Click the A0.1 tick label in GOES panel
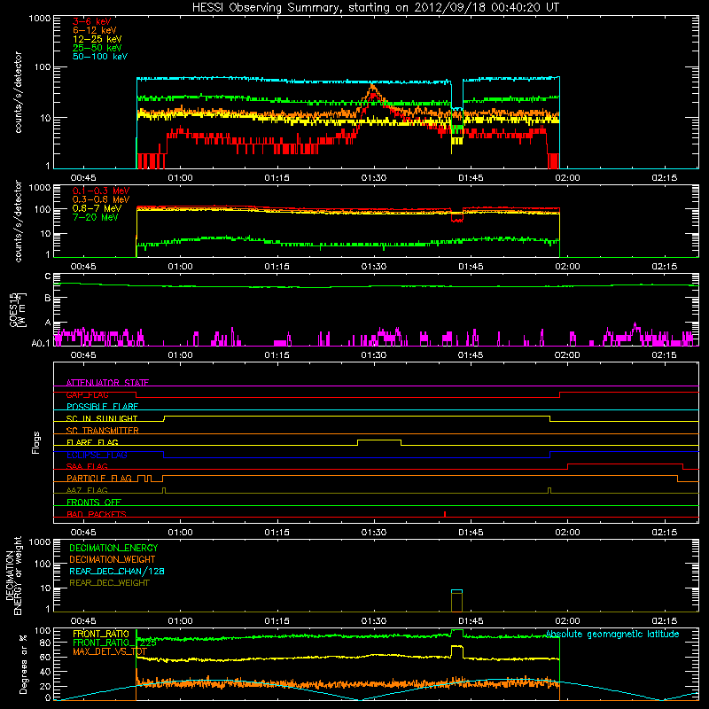The height and width of the screenshot is (709, 709). pyautogui.click(x=41, y=343)
